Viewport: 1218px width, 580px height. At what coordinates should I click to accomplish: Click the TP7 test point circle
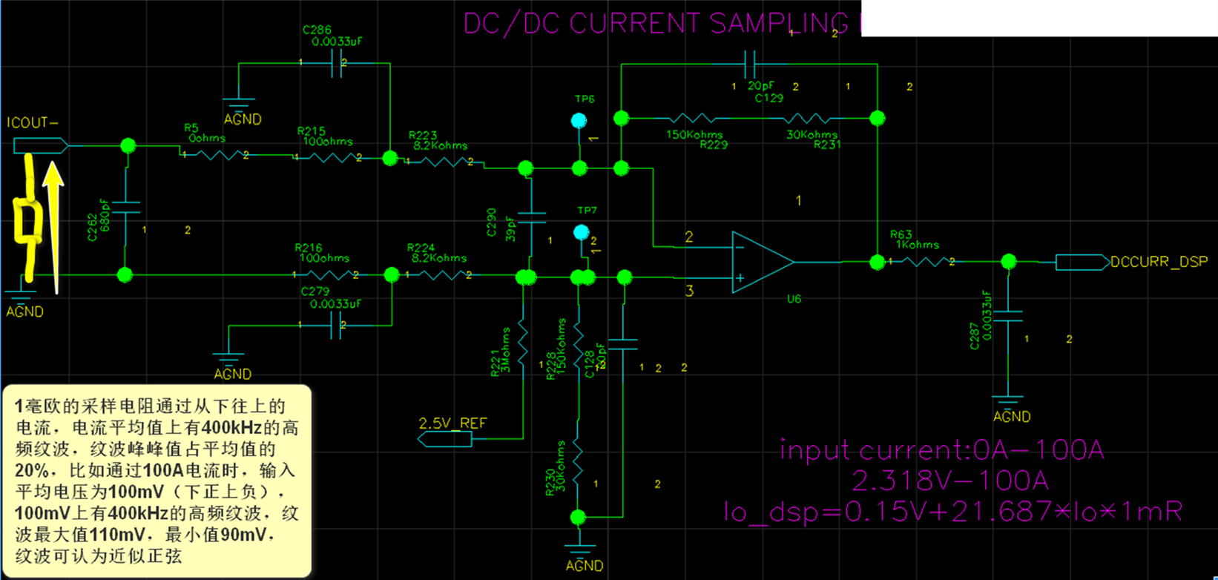(x=582, y=232)
